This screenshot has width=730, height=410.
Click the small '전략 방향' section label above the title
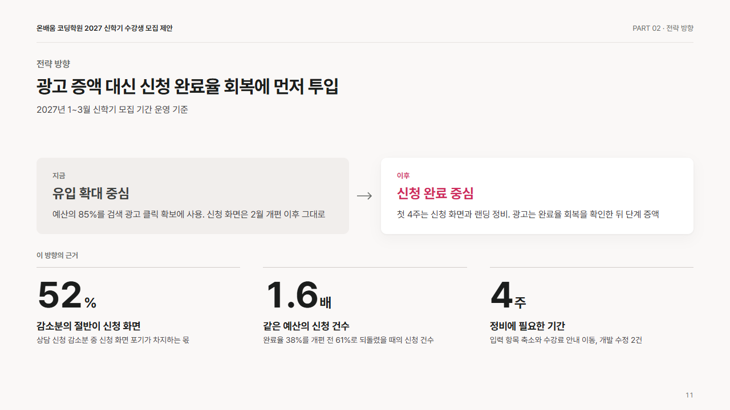pos(53,64)
